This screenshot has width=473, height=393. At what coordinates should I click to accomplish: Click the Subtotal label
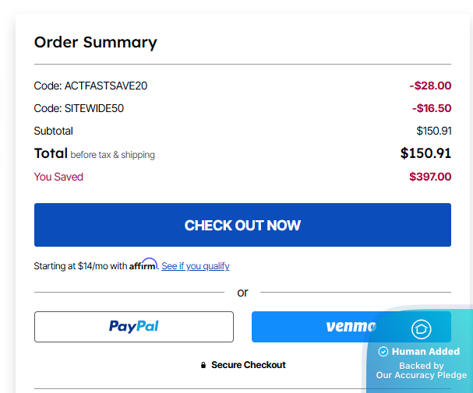tap(54, 131)
